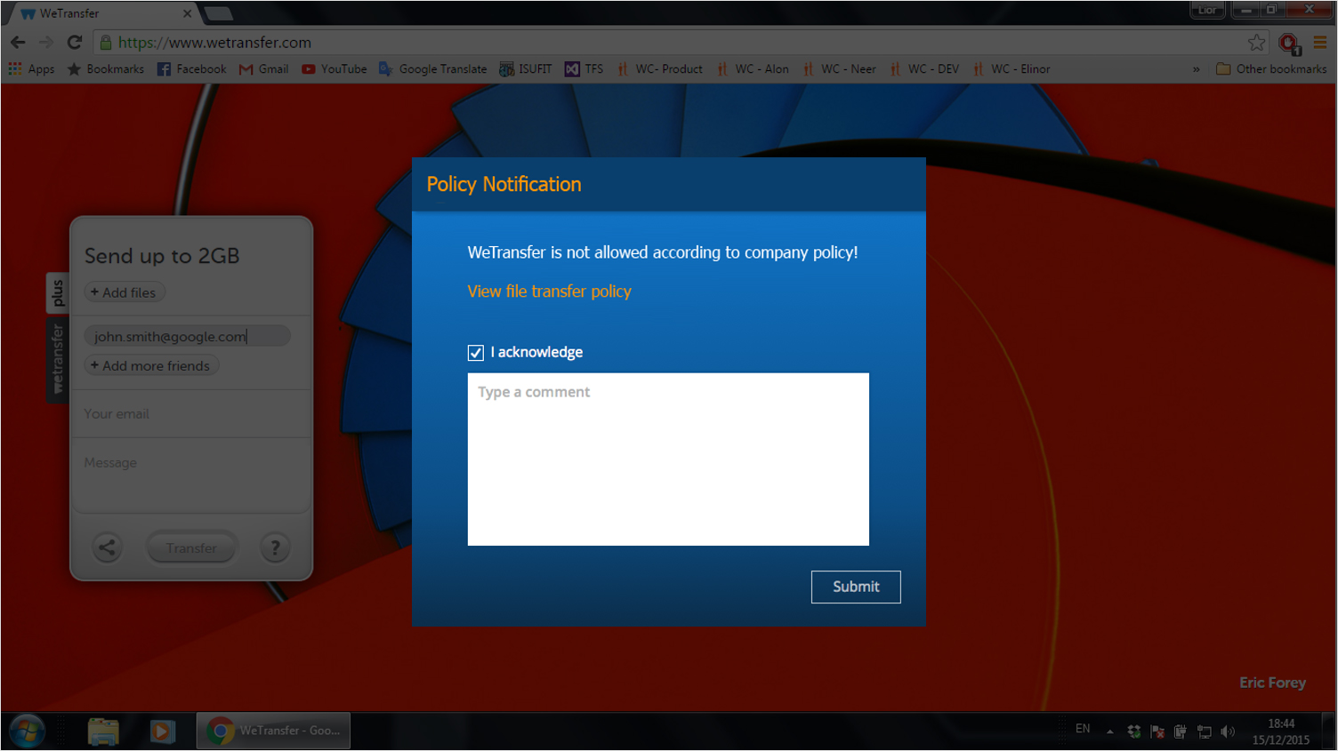The image size is (1338, 751).
Task: Open a new tab button
Action: click(219, 13)
